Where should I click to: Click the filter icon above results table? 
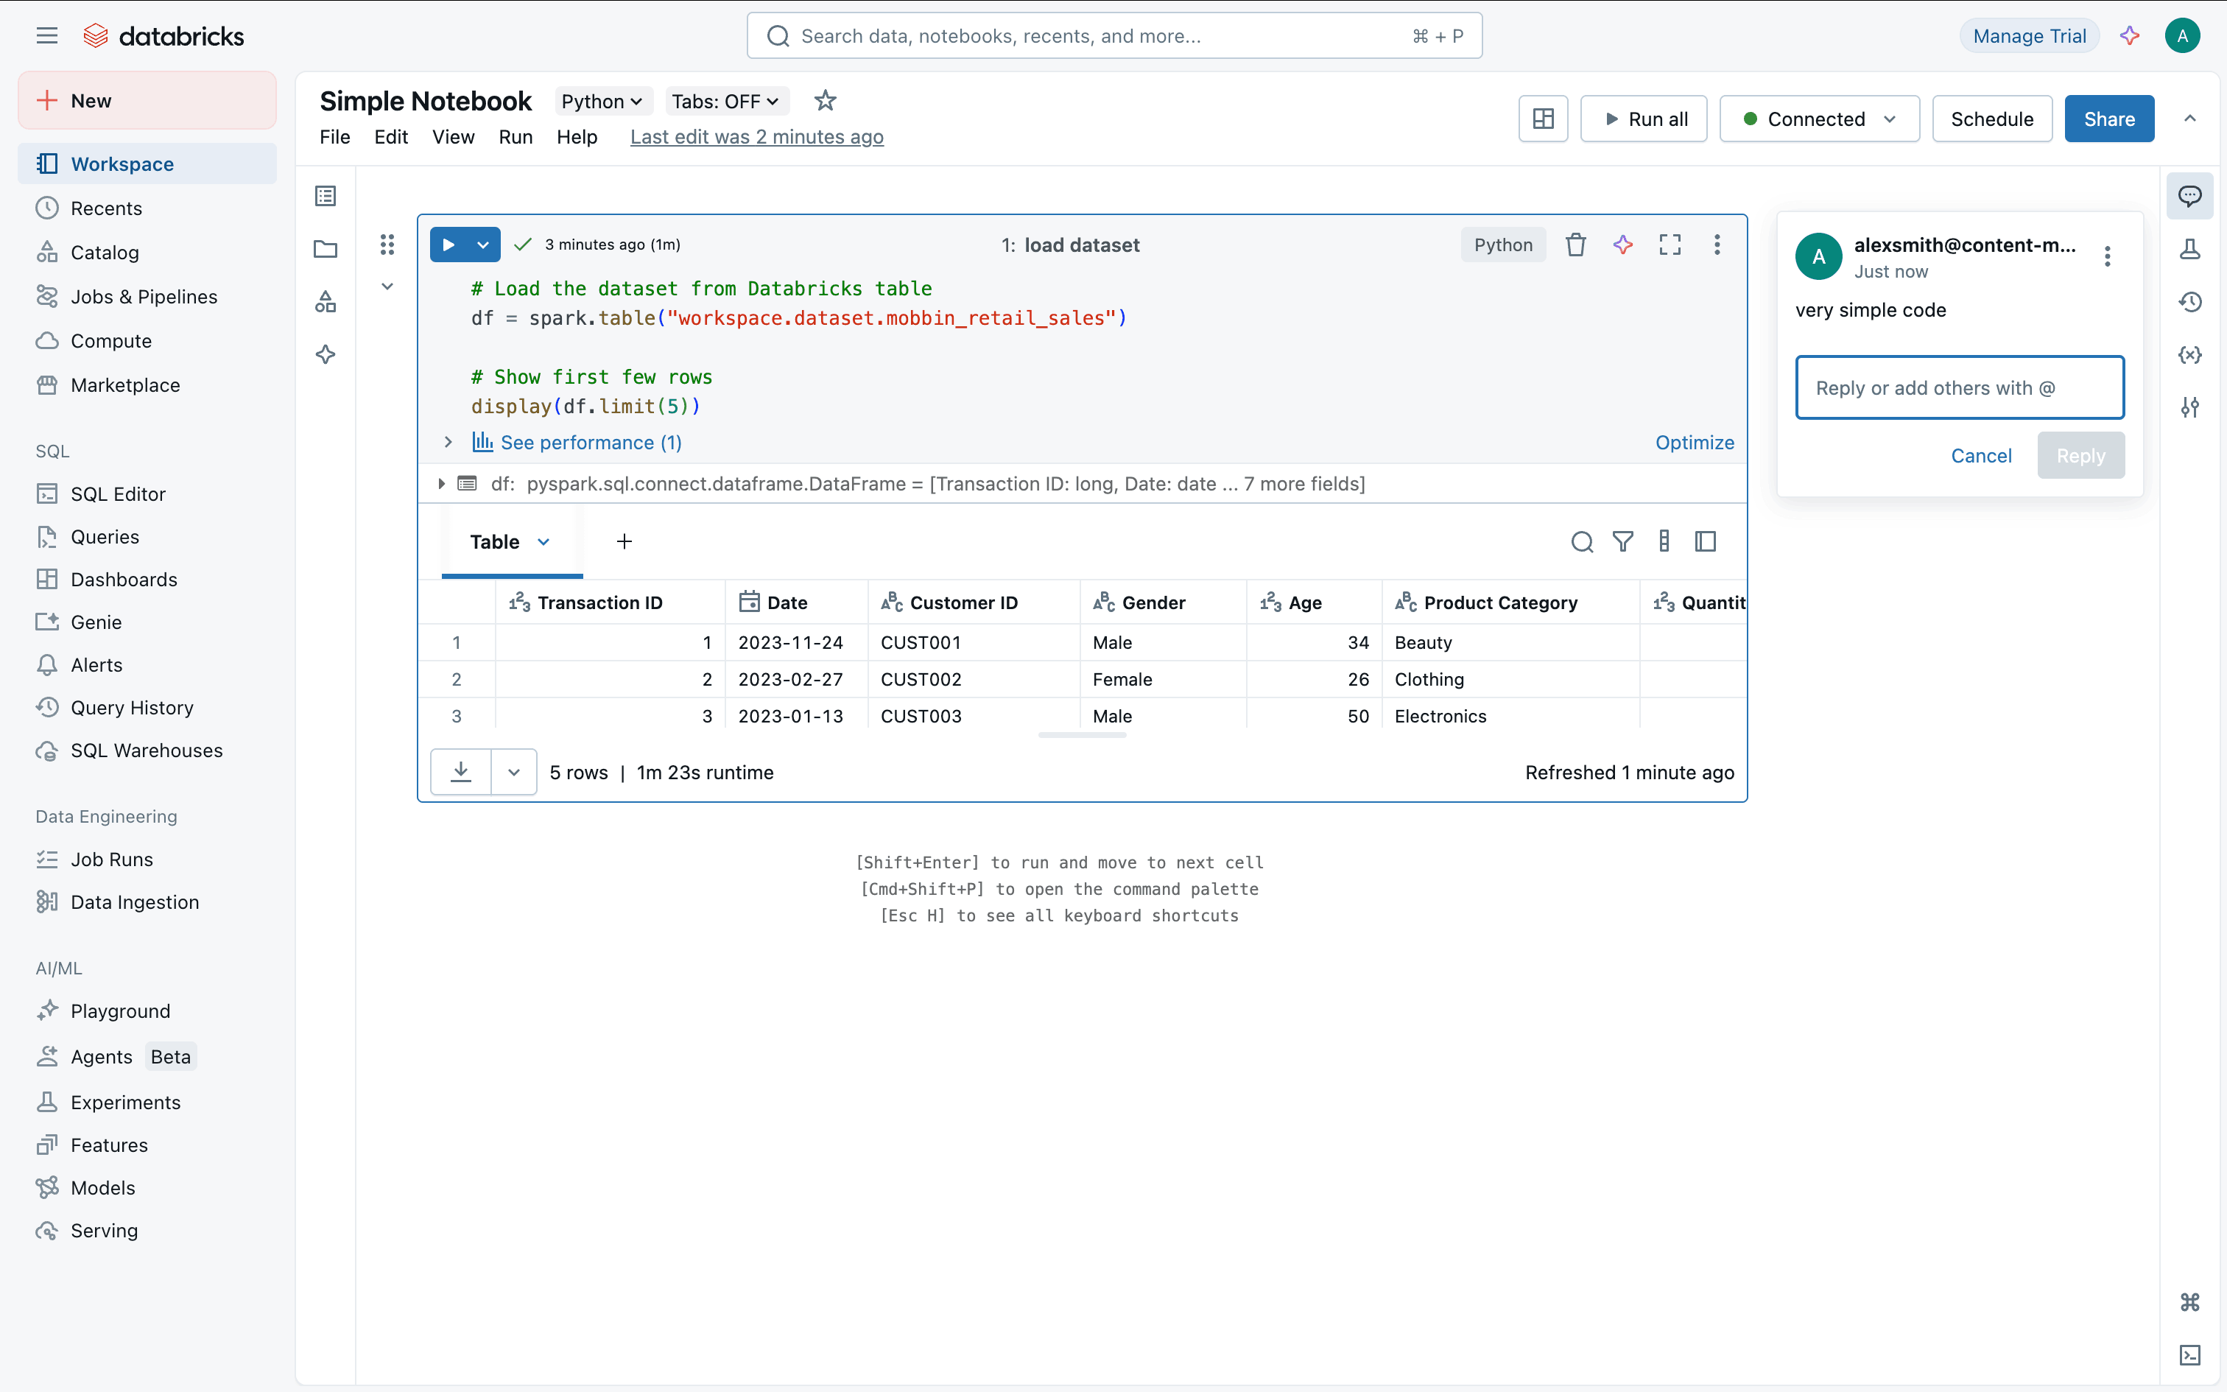click(1622, 541)
